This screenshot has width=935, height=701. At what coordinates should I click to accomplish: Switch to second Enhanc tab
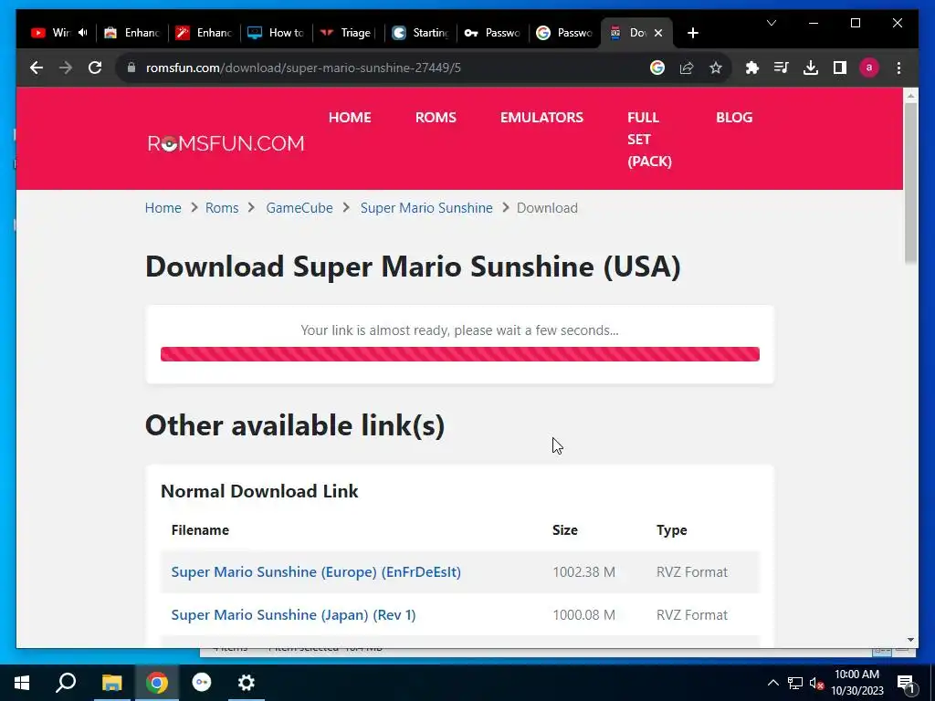[x=204, y=33]
